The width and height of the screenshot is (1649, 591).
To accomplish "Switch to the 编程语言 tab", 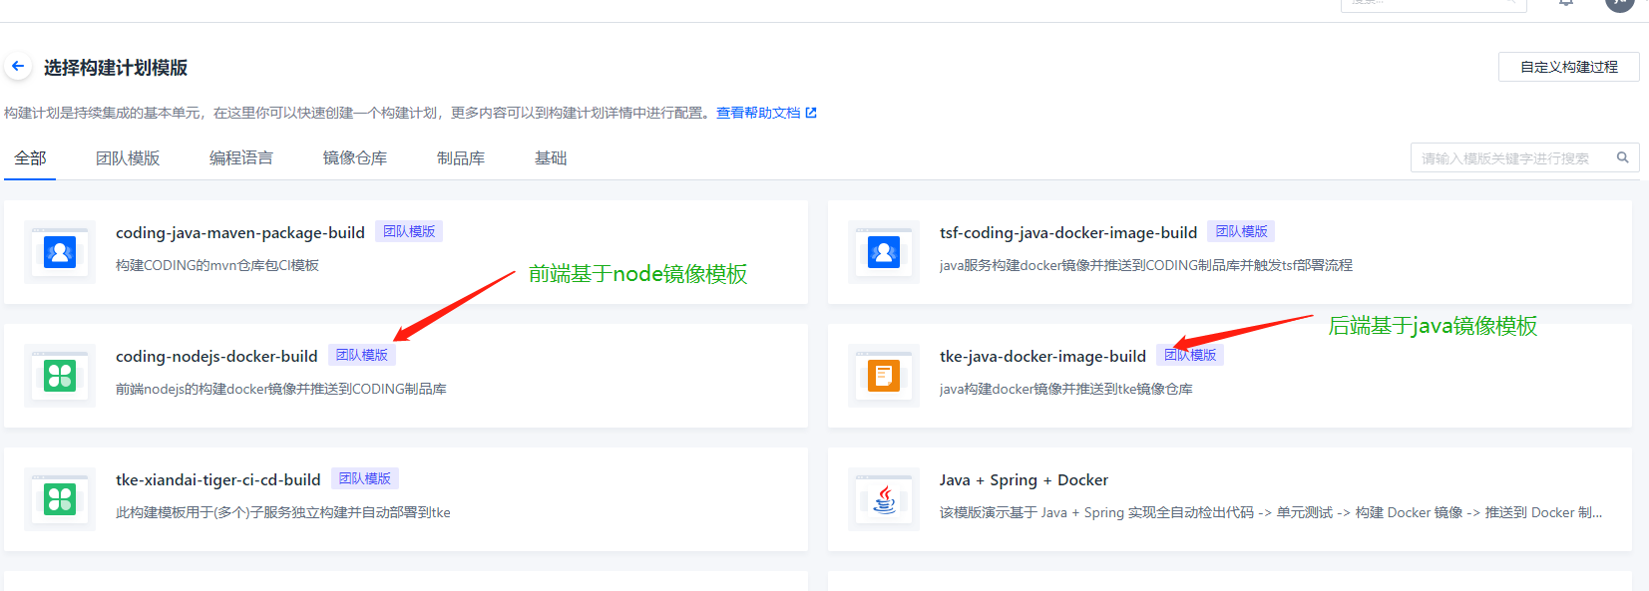I will point(241,157).
